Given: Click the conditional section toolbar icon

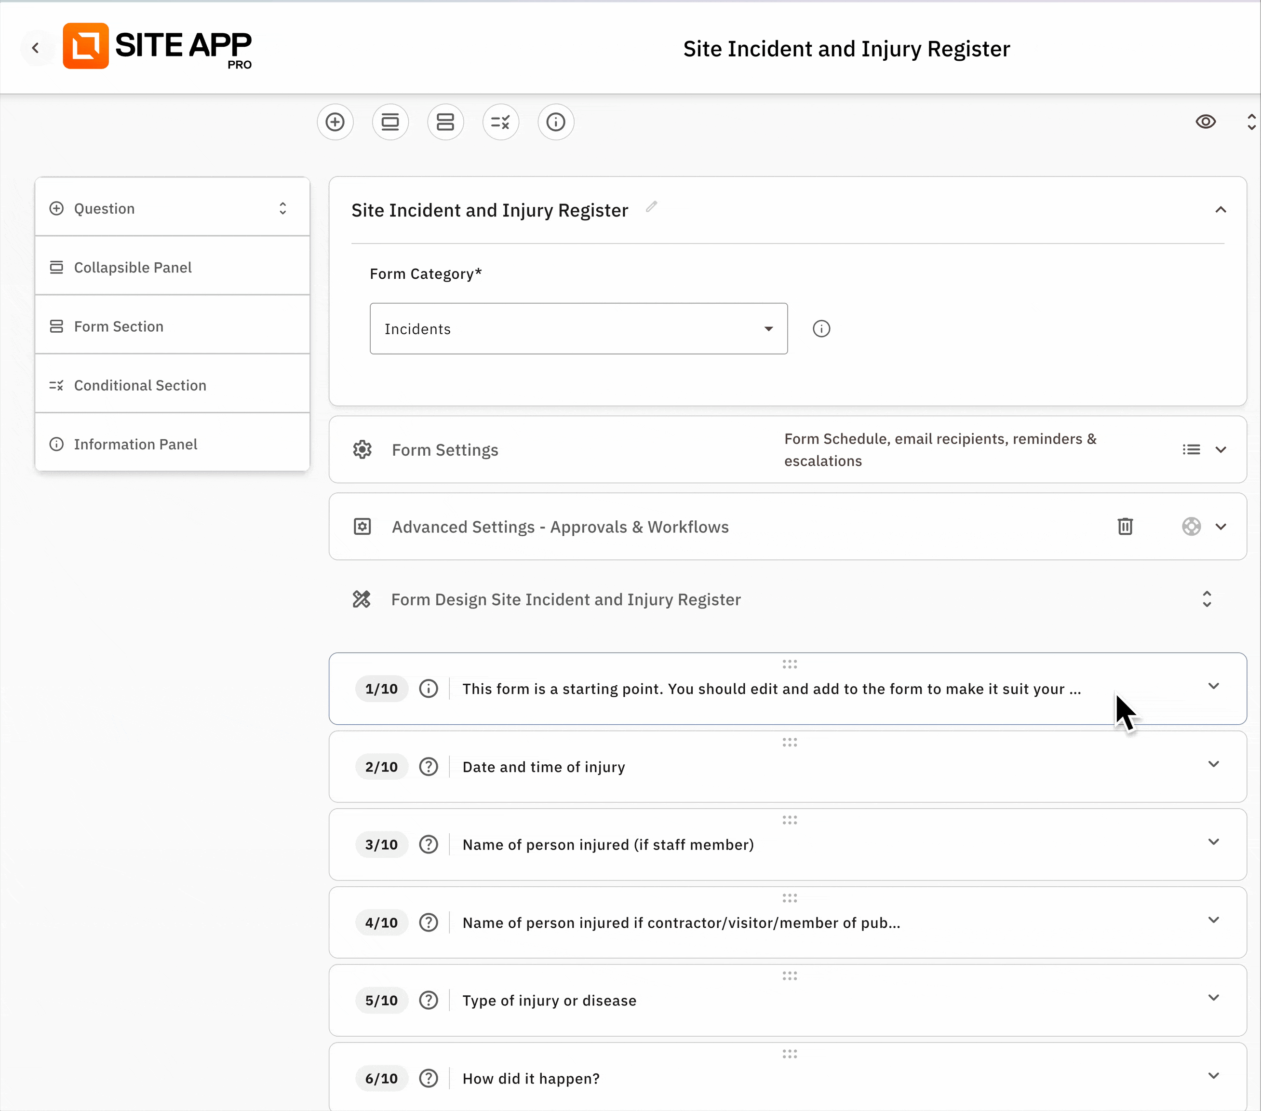Looking at the screenshot, I should pyautogui.click(x=500, y=122).
